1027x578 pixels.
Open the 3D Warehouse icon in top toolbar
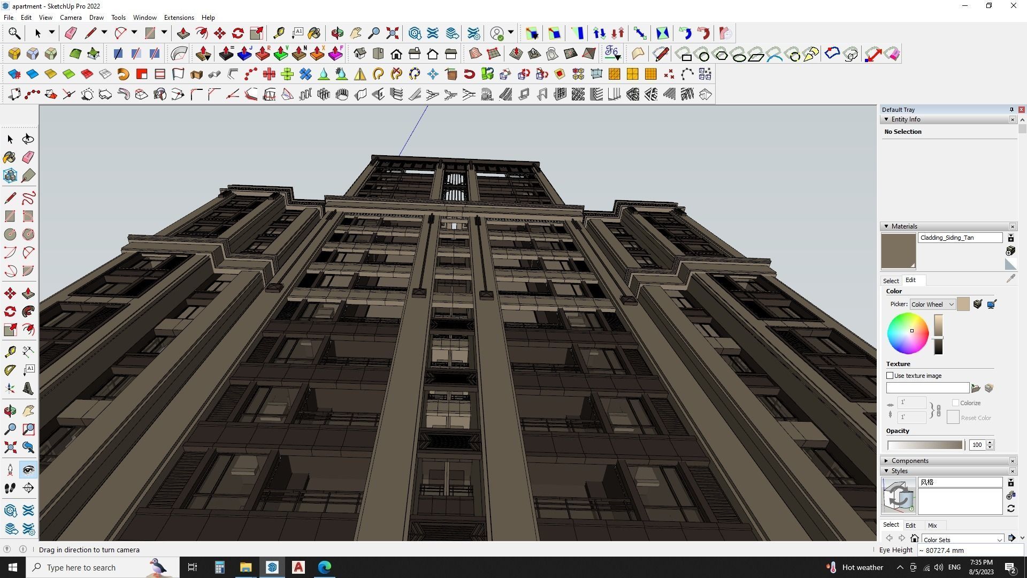click(415, 33)
